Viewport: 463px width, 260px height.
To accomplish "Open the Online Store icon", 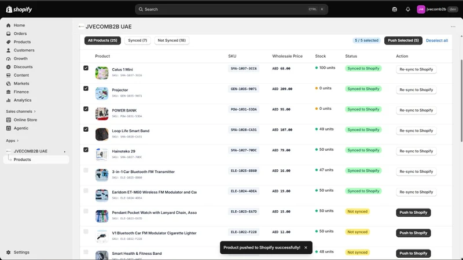I will pyautogui.click(x=9, y=120).
